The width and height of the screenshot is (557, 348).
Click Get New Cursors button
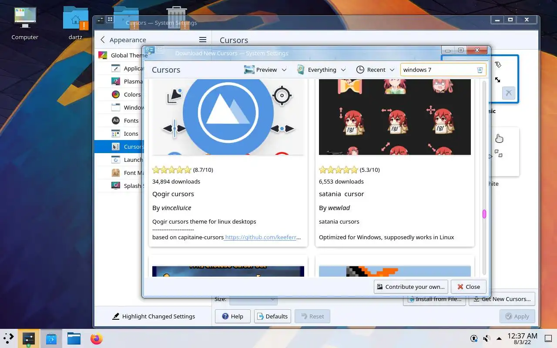[502, 299]
